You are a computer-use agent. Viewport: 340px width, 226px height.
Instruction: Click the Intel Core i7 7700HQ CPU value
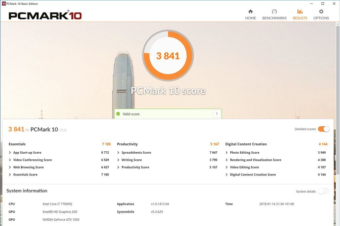57,204
